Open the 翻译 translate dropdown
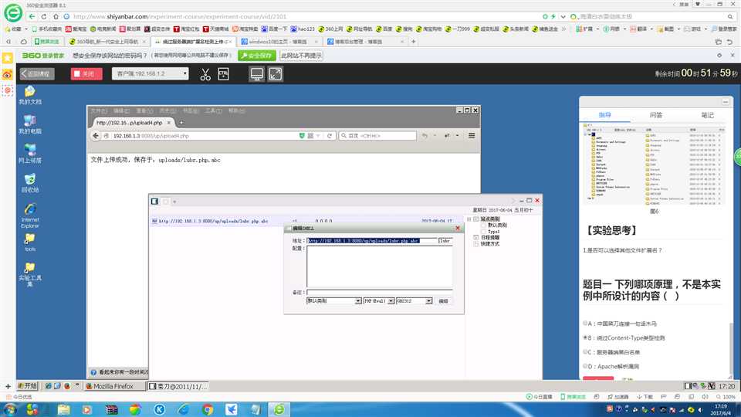 click(x=641, y=29)
